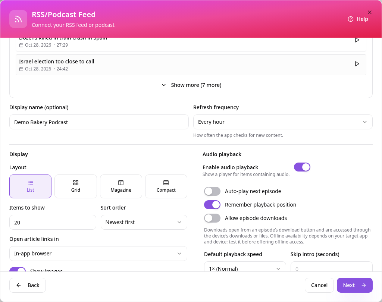The image size is (382, 302).
Task: Expand Show more (7 more) episodes
Action: tap(191, 85)
